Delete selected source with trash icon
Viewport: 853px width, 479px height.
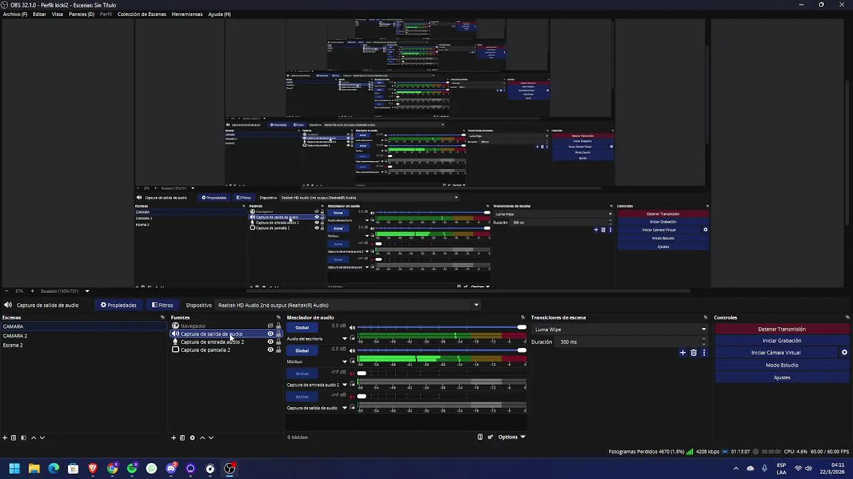pyautogui.click(x=183, y=438)
